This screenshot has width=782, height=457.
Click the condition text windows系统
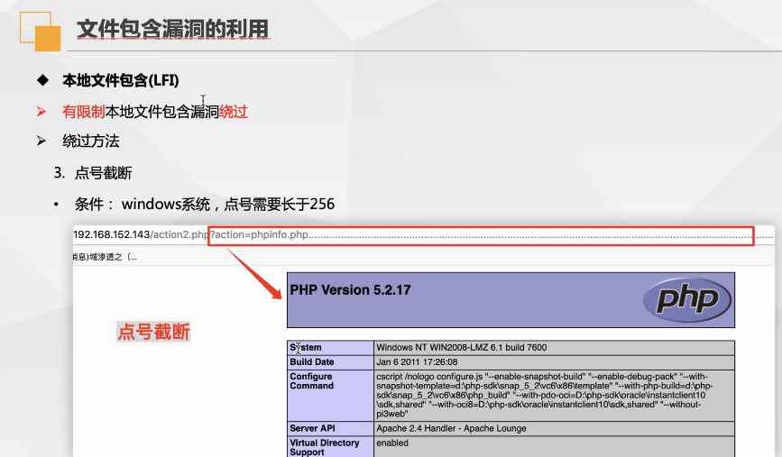coord(166,205)
